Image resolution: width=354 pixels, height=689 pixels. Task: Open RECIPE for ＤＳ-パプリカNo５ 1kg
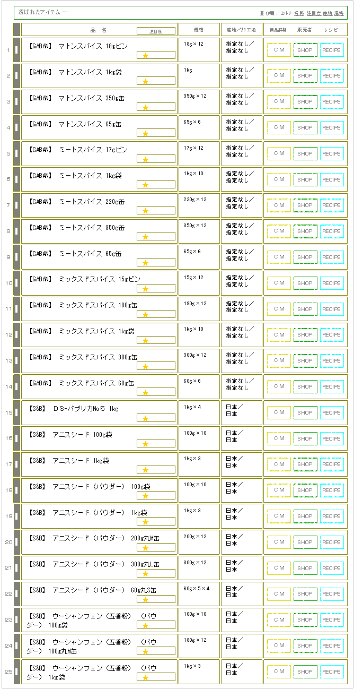[332, 413]
